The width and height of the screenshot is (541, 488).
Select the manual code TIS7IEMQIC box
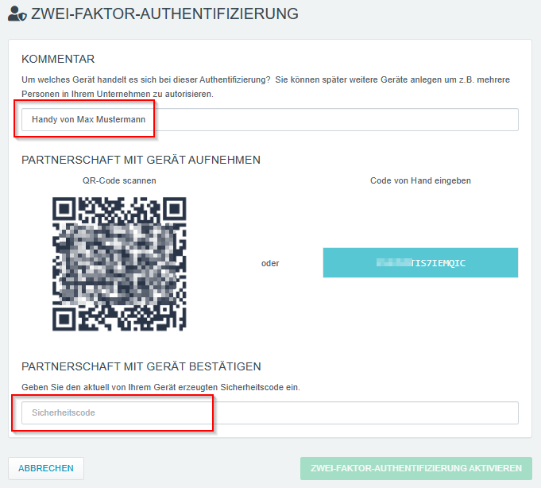[420, 262]
